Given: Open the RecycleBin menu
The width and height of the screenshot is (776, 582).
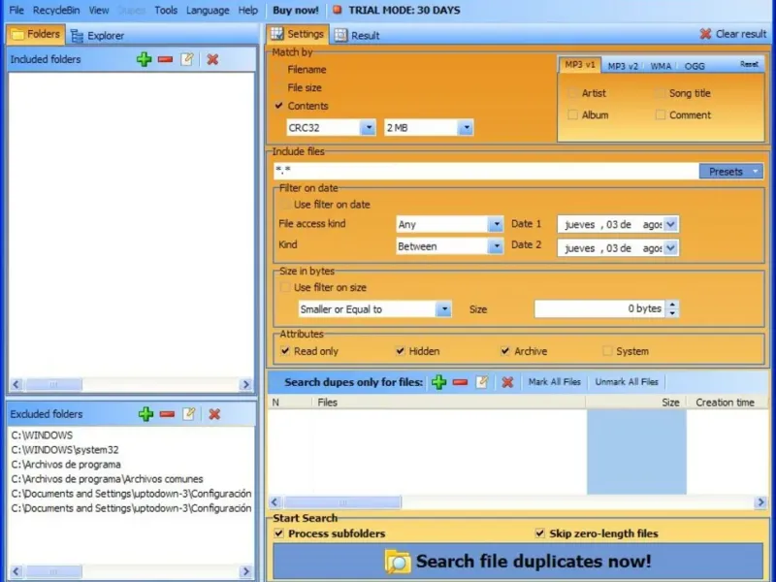Looking at the screenshot, I should click(x=56, y=10).
